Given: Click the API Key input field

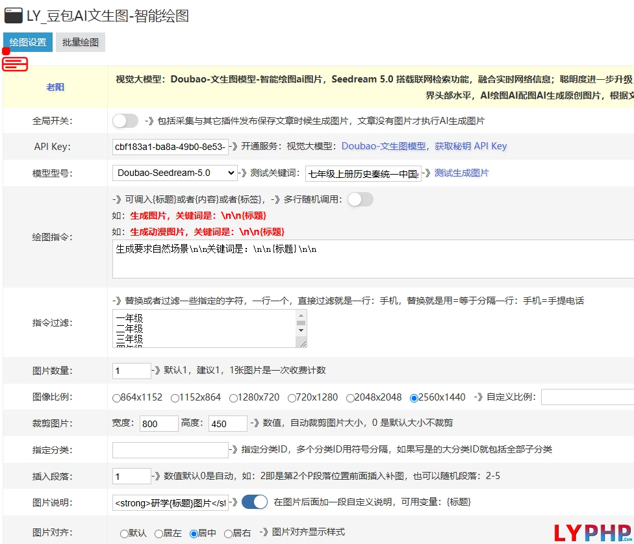Looking at the screenshot, I should [x=170, y=147].
